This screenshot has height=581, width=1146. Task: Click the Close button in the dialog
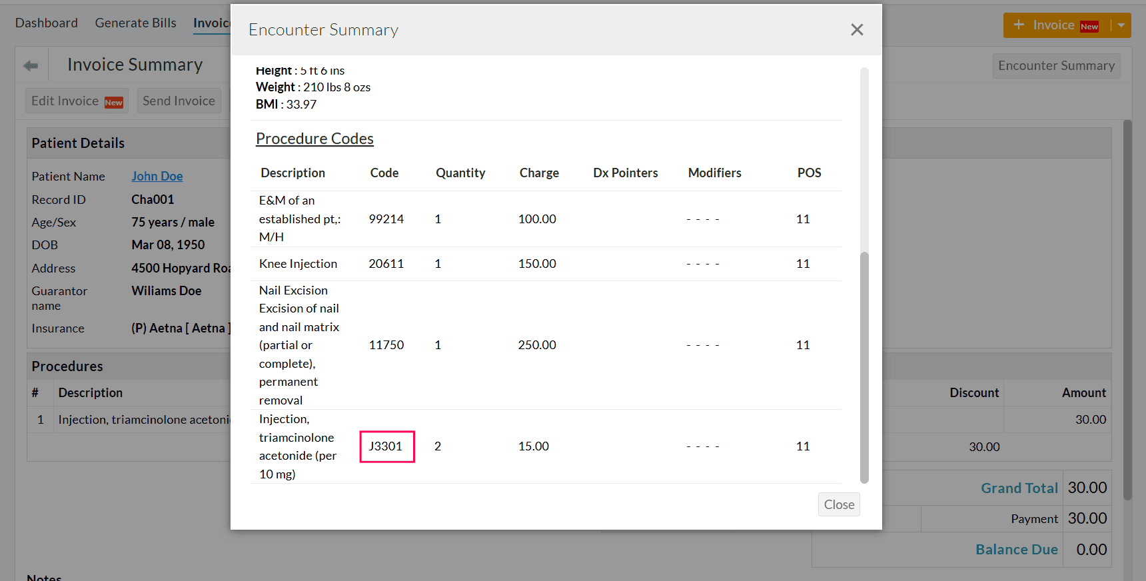pos(839,504)
